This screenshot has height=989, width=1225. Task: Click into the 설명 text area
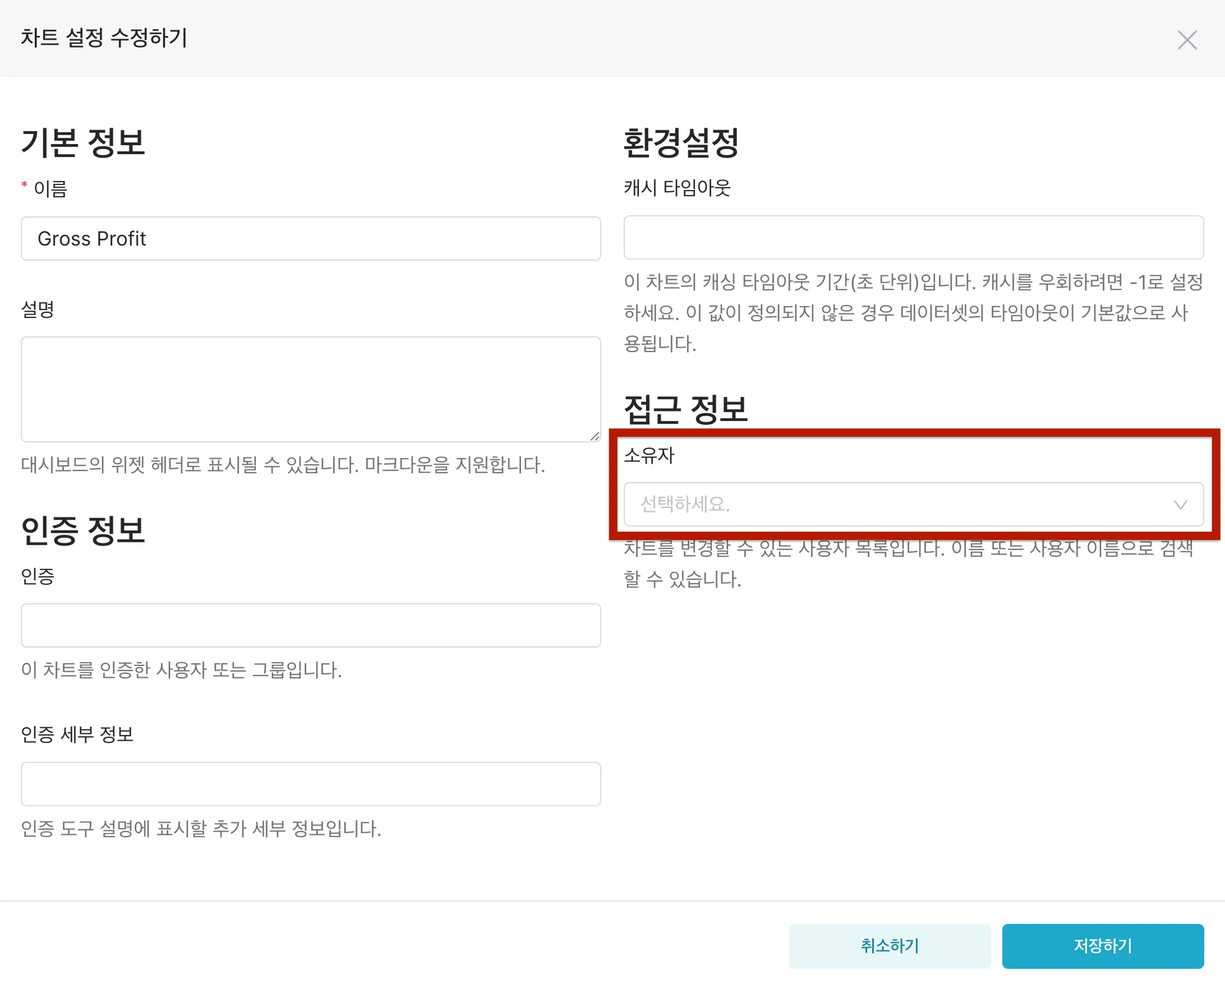(x=310, y=389)
